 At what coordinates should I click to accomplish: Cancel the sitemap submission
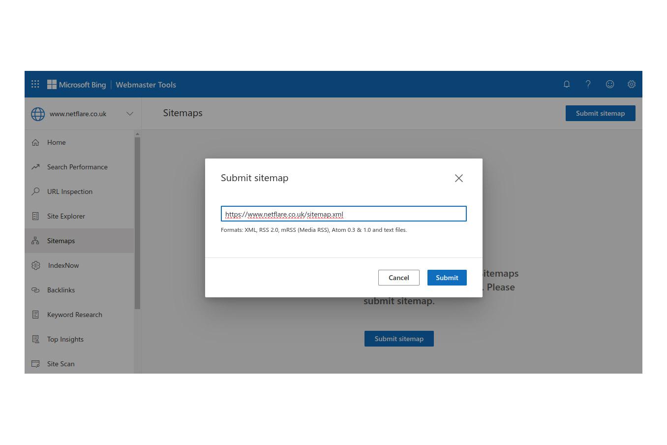click(x=398, y=278)
